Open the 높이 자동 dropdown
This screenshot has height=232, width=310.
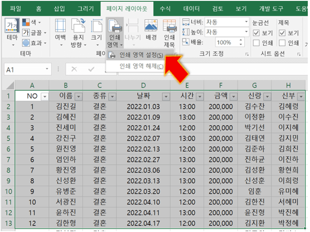point(246,32)
